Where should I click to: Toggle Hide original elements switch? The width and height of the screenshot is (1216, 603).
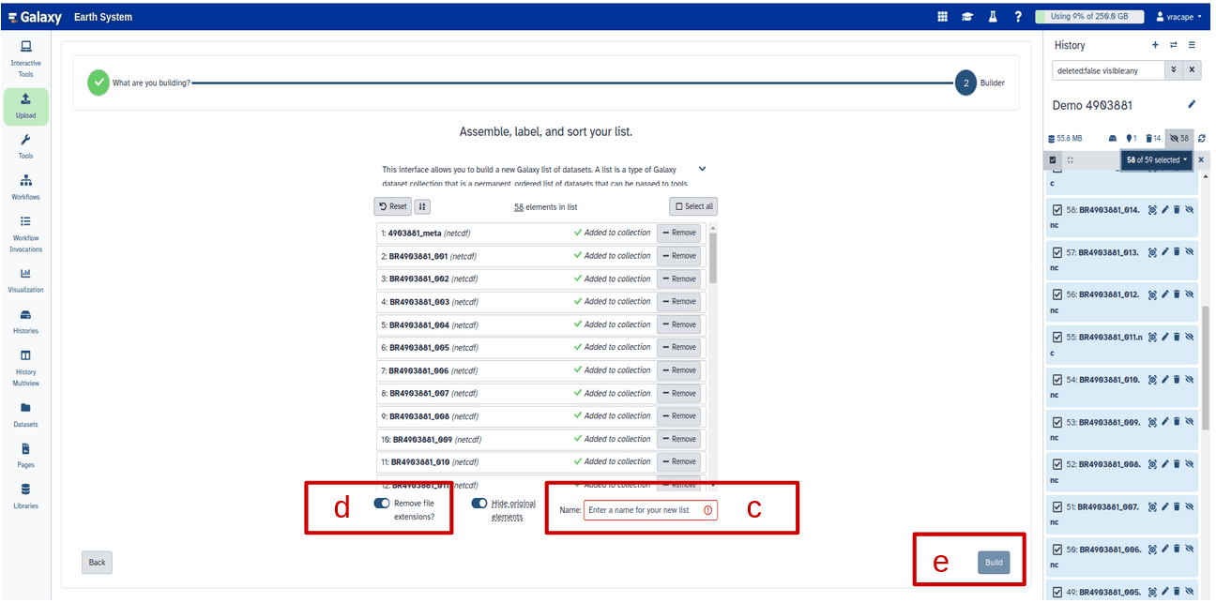point(479,504)
